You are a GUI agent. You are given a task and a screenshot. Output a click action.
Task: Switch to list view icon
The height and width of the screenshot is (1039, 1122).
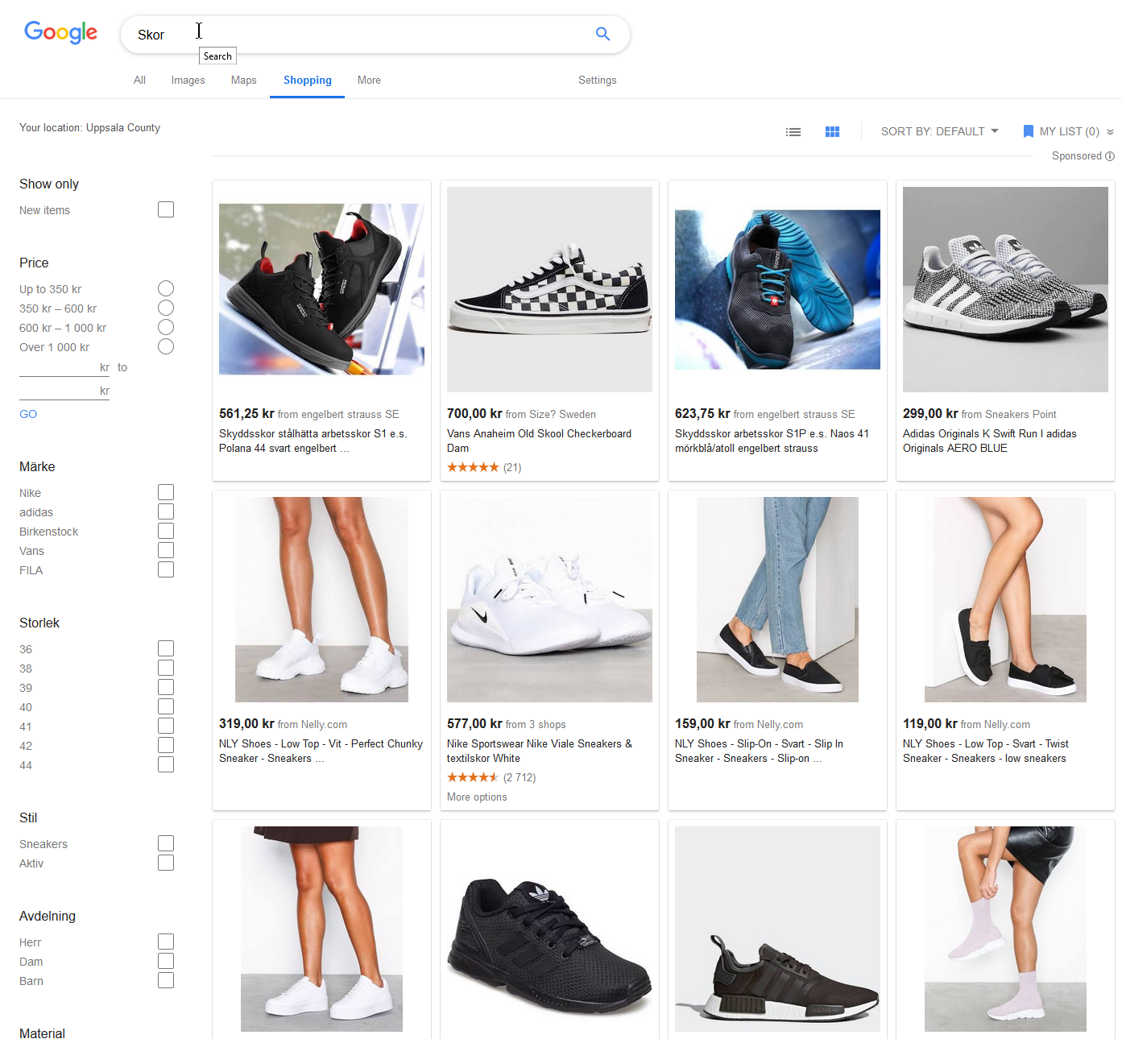[x=793, y=132]
